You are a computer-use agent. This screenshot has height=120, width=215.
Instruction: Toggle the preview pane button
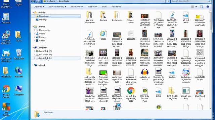pyautogui.click(x=202, y=7)
